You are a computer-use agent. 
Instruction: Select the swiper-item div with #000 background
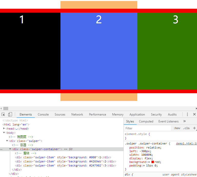click(x=63, y=157)
